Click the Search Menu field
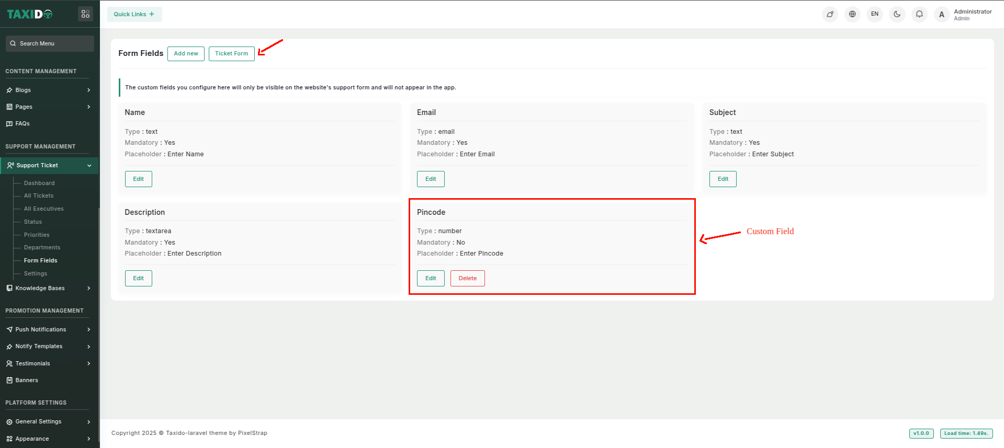Image resolution: width=1004 pixels, height=448 pixels. pyautogui.click(x=50, y=43)
